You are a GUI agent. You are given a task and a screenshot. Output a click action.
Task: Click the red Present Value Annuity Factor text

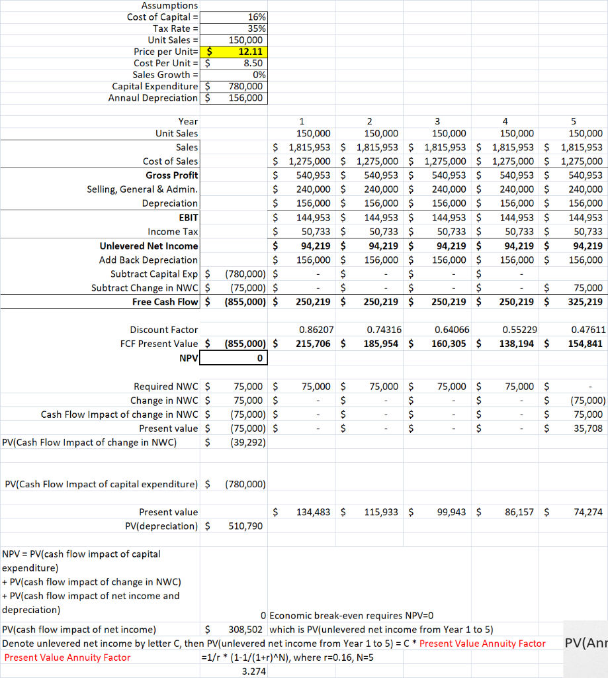coord(66,657)
